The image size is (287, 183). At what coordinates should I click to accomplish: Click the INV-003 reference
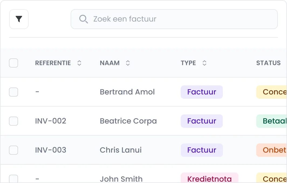51,150
